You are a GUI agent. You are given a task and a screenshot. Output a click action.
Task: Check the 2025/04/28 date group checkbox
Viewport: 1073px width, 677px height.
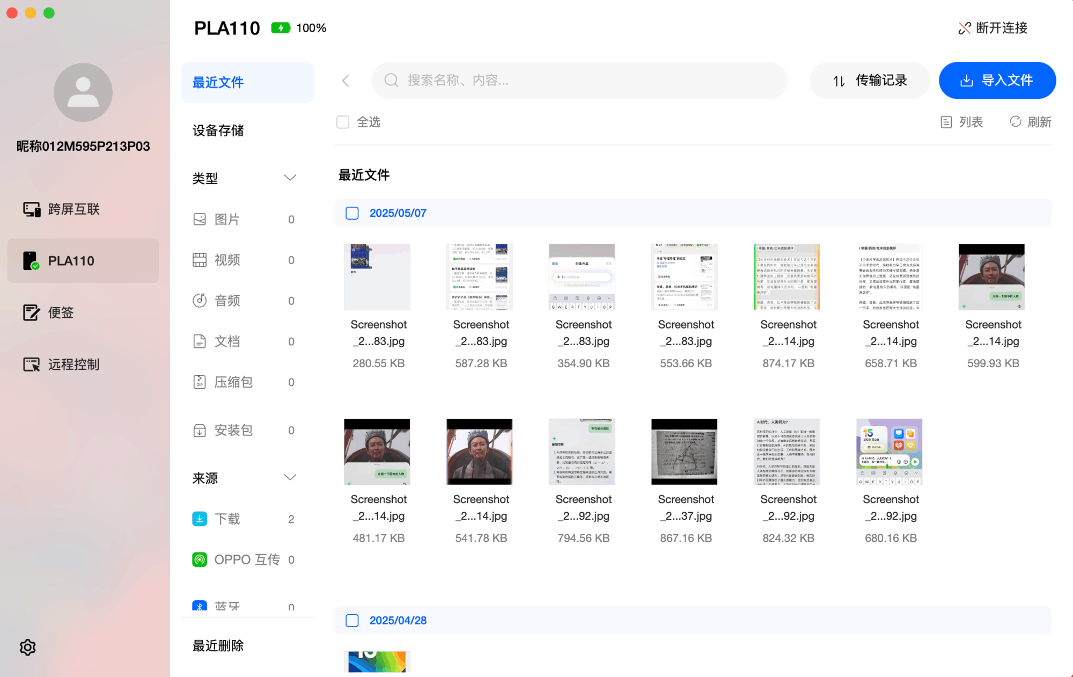coord(352,620)
